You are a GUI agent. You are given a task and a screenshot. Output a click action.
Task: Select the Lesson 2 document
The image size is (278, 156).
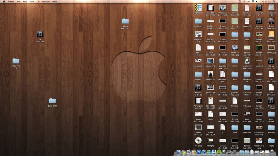(247, 21)
